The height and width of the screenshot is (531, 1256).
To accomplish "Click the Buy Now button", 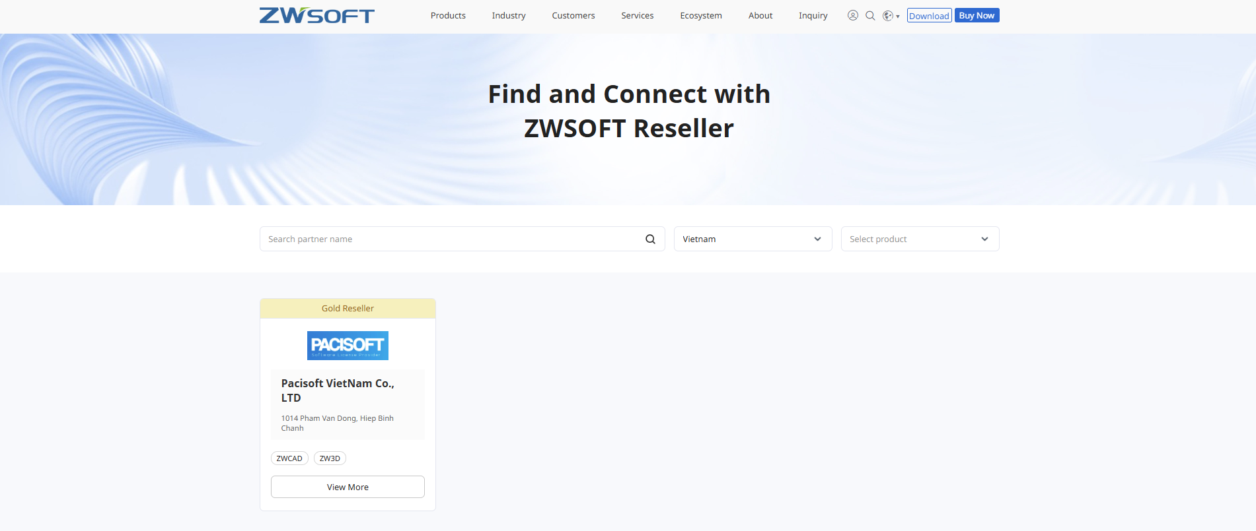I will point(977,15).
